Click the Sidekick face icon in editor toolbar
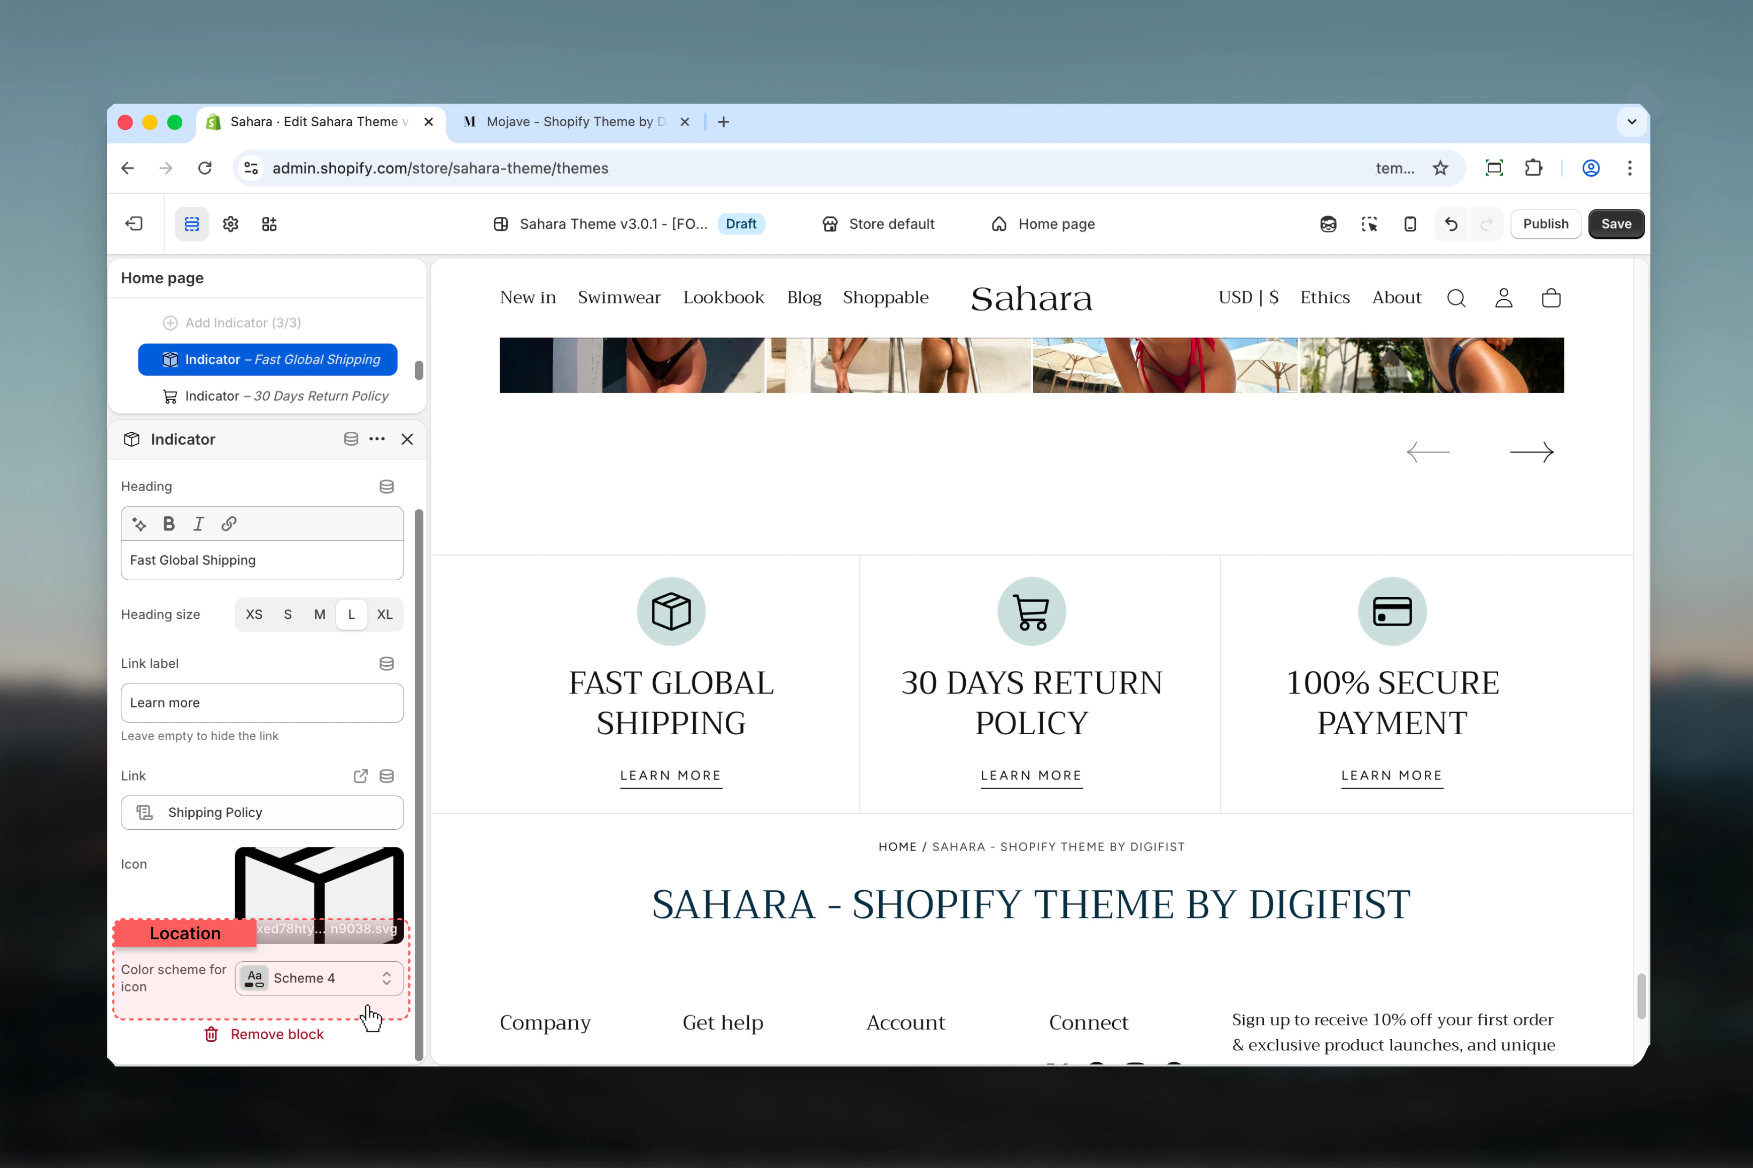1753x1168 pixels. [1328, 224]
